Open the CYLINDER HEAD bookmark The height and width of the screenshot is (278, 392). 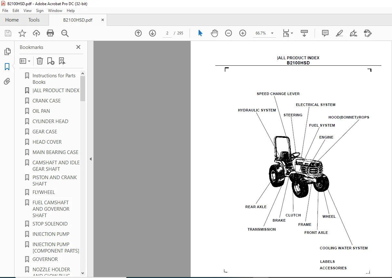[x=50, y=121]
